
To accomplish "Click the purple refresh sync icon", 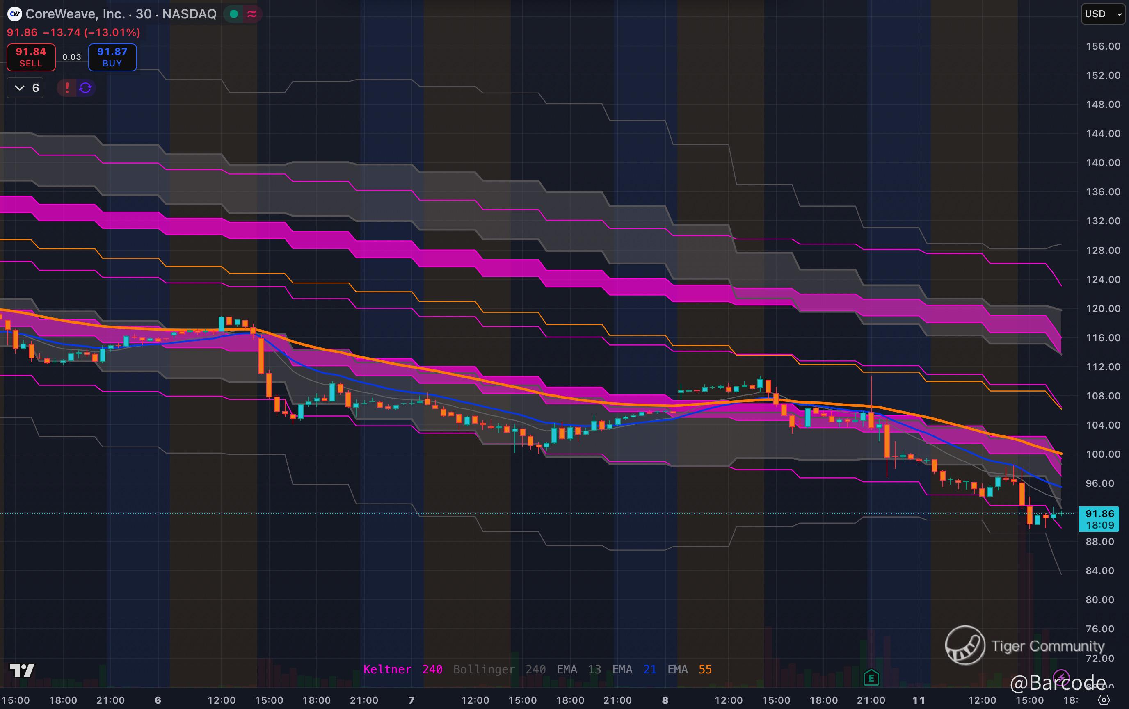I will tap(85, 88).
